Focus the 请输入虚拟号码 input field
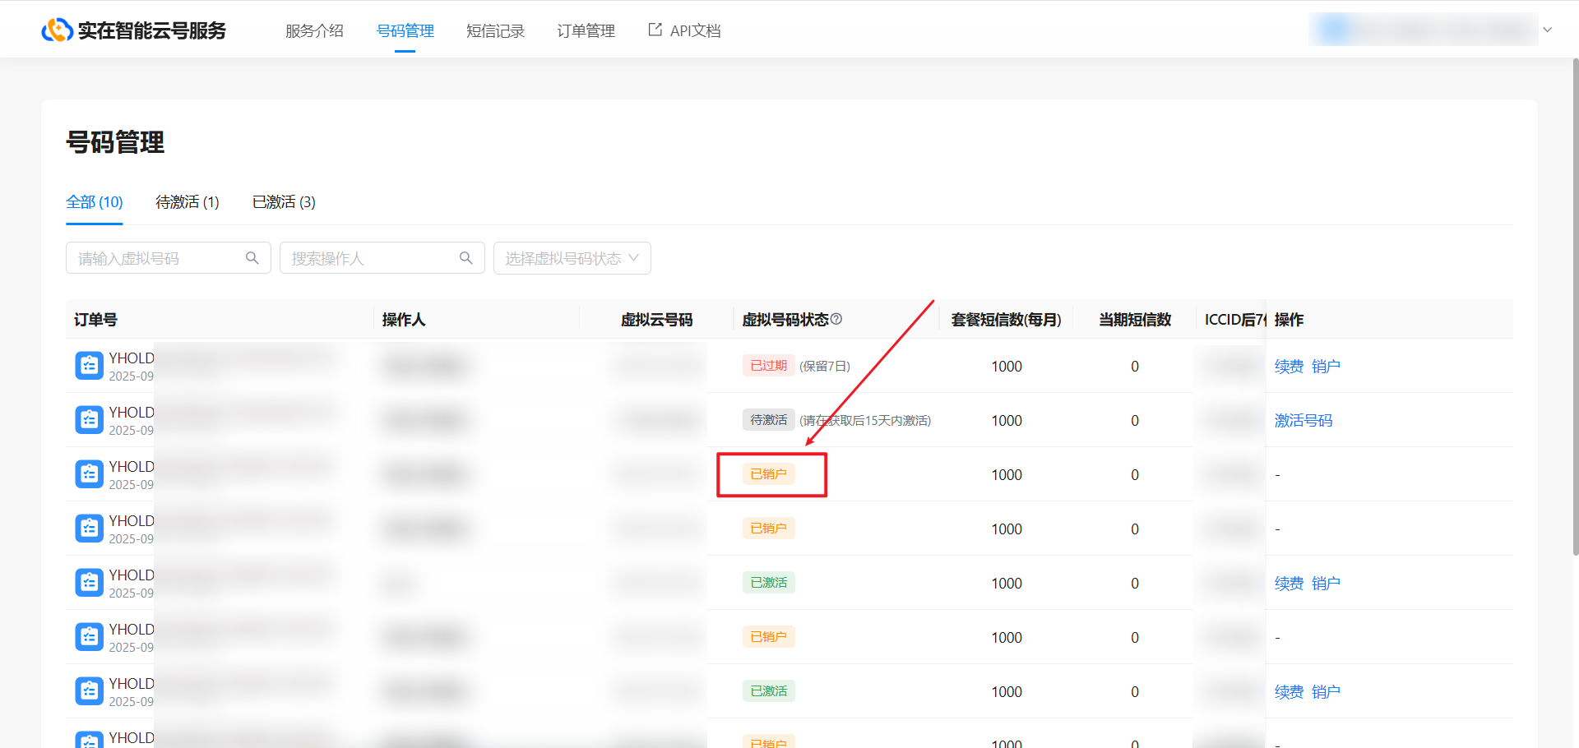Image resolution: width=1579 pixels, height=748 pixels. click(156, 258)
